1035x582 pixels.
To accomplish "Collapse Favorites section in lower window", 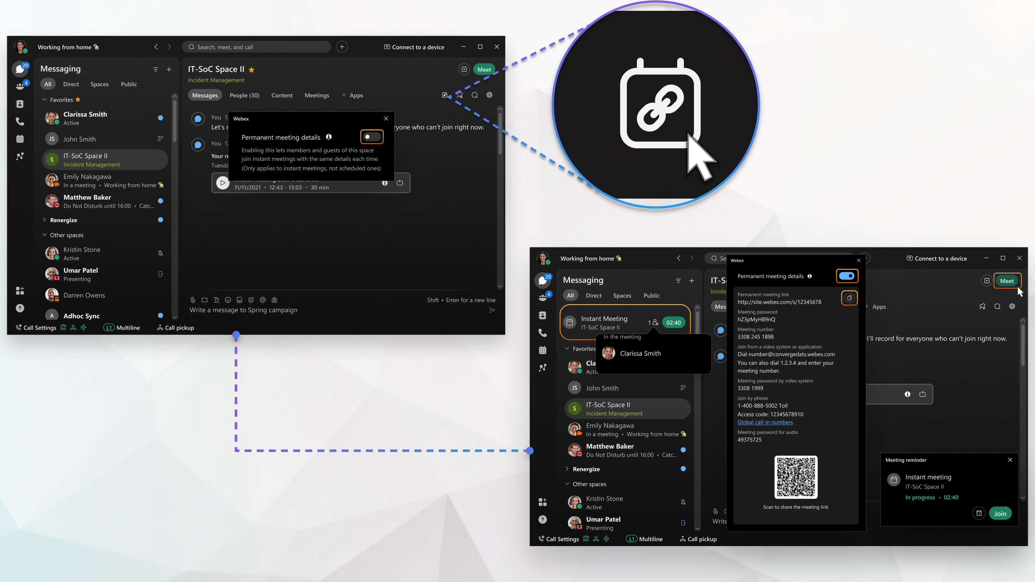I will click(x=567, y=348).
